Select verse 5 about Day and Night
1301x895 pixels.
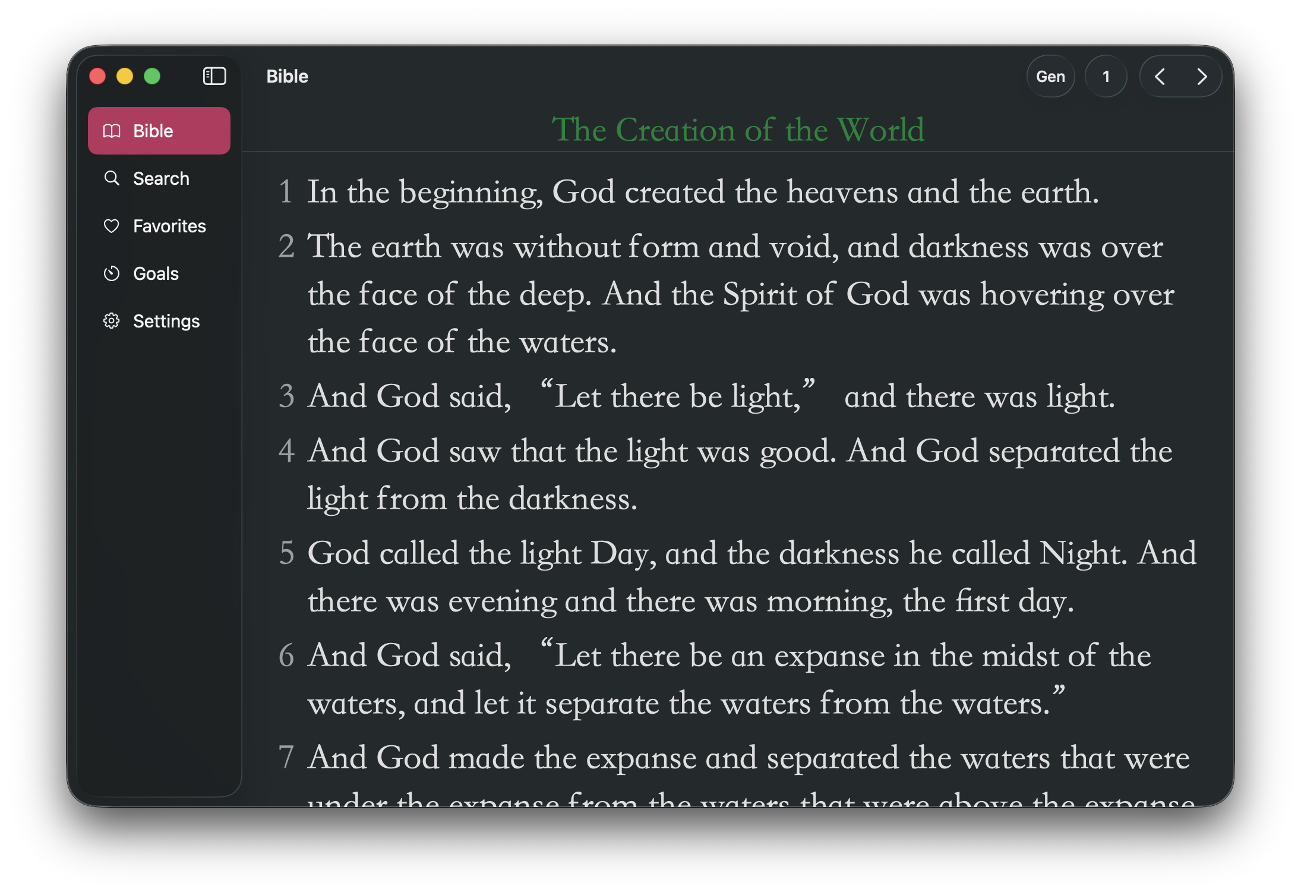751,576
